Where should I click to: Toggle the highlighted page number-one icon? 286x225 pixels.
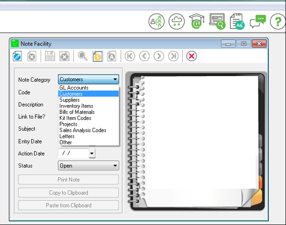(97, 56)
